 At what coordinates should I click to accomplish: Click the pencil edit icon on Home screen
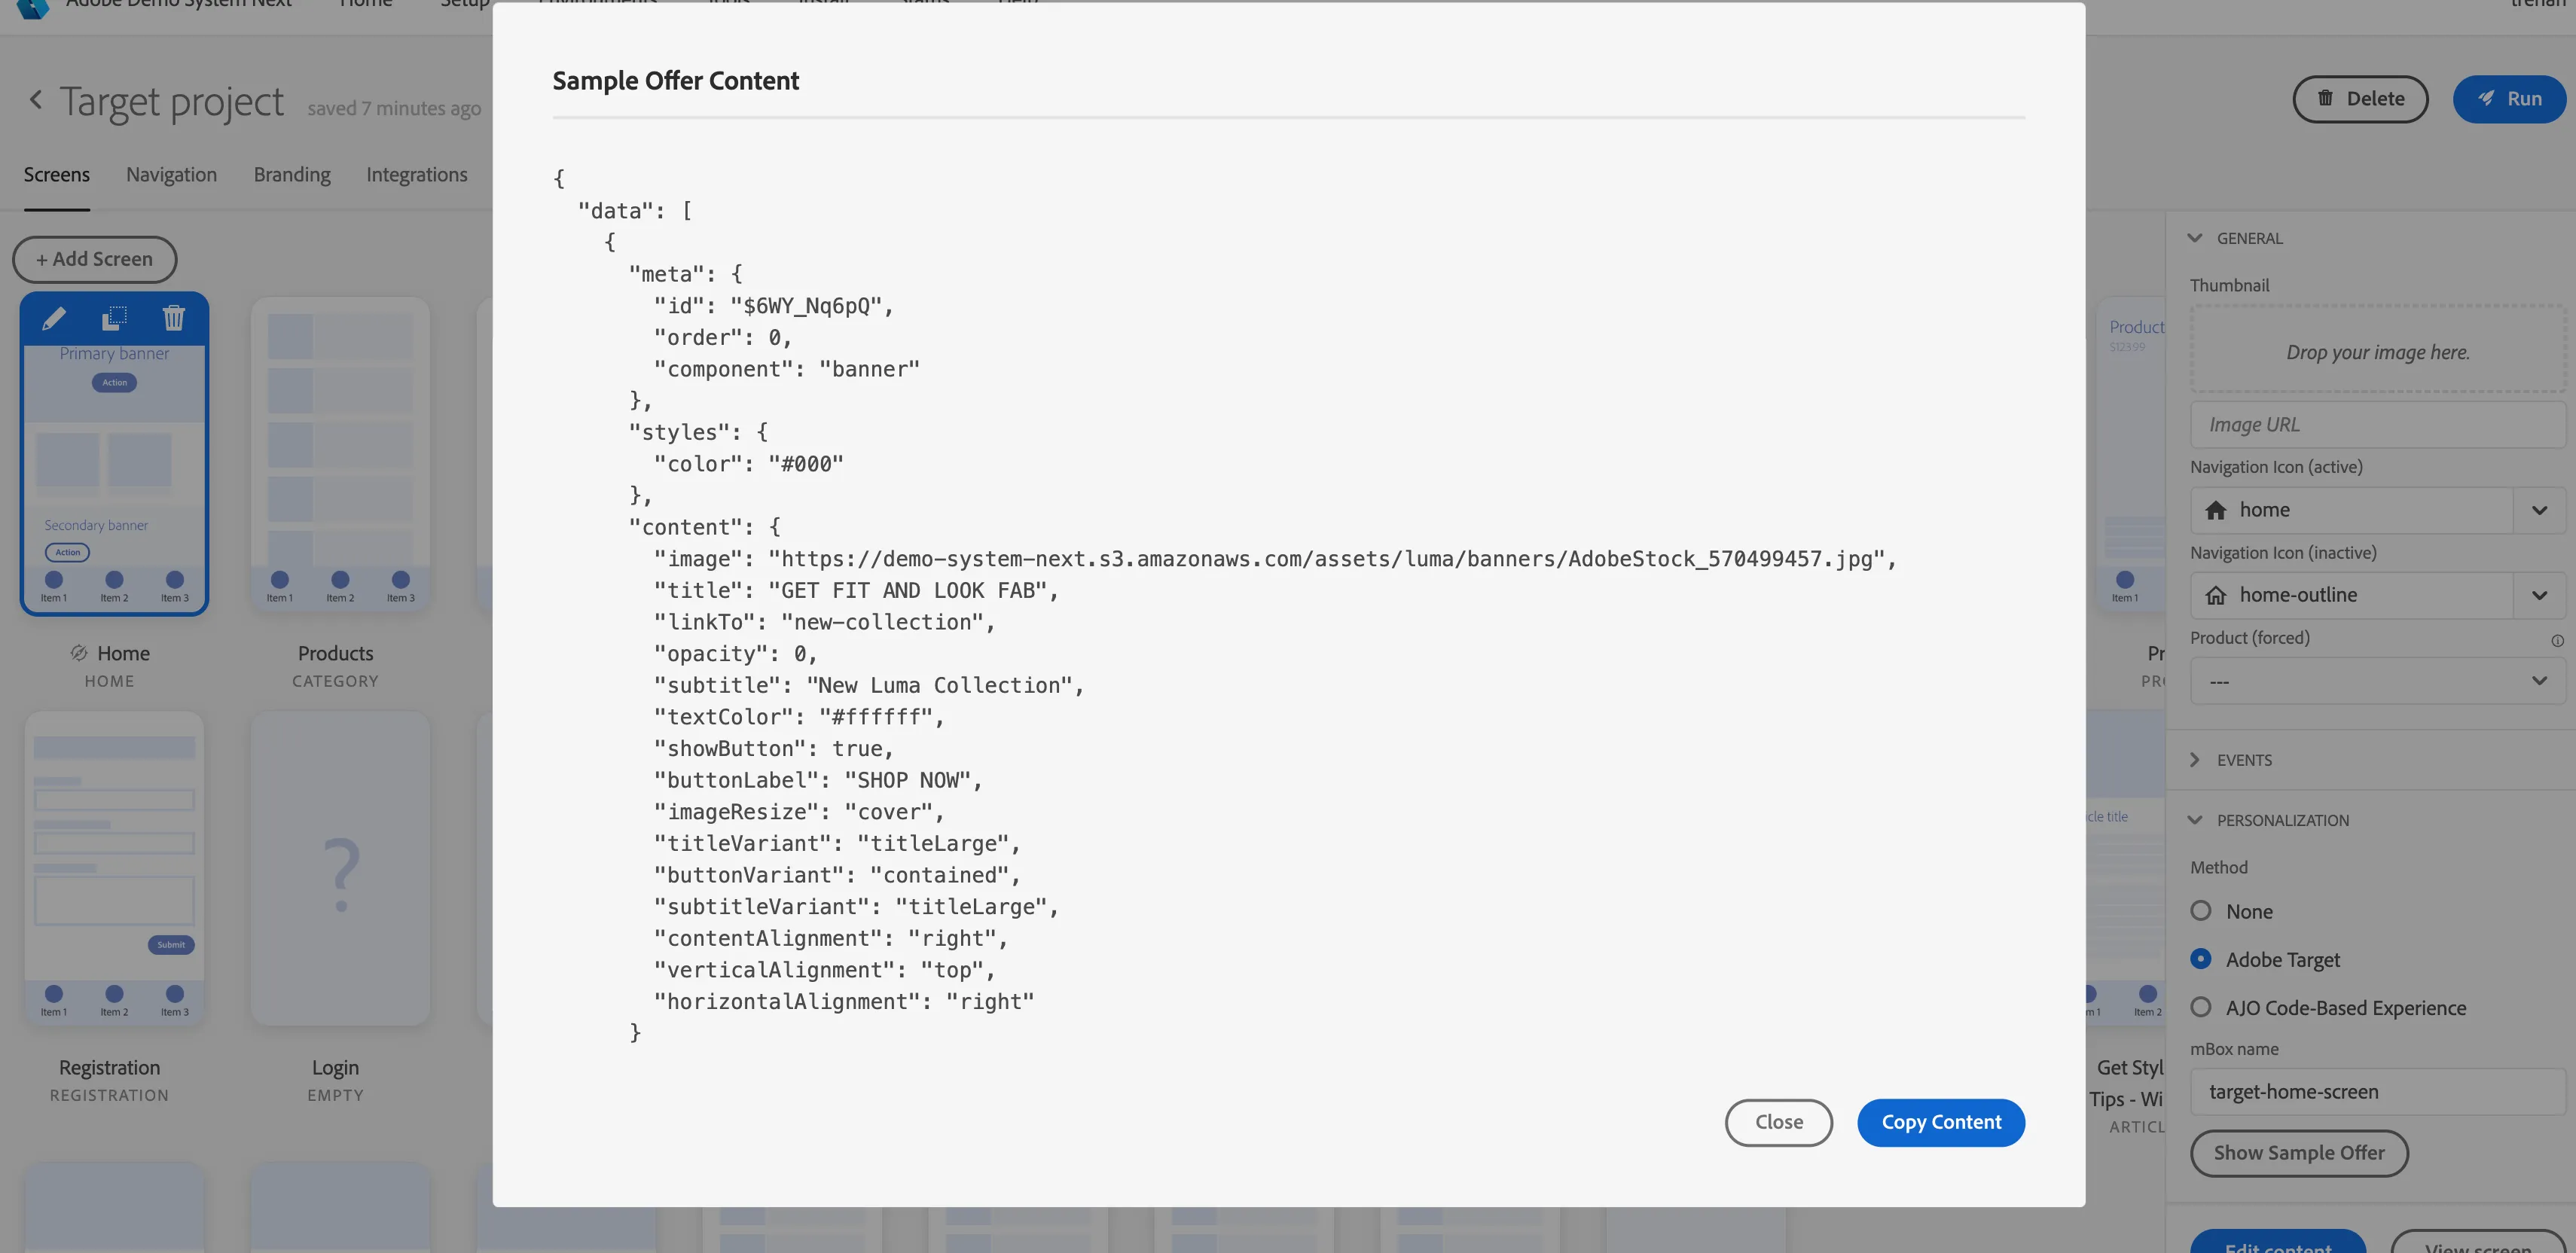click(x=54, y=318)
